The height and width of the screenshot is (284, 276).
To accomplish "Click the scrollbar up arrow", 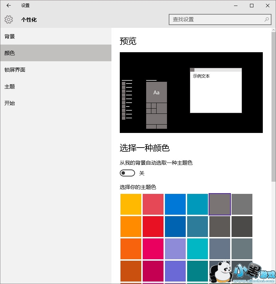I will point(274,30).
